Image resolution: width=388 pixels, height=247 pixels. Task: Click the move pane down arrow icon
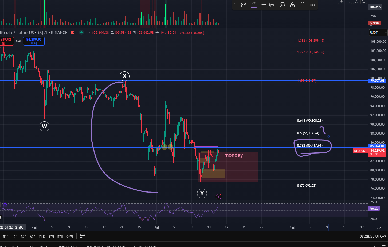pyautogui.click(x=341, y=2)
